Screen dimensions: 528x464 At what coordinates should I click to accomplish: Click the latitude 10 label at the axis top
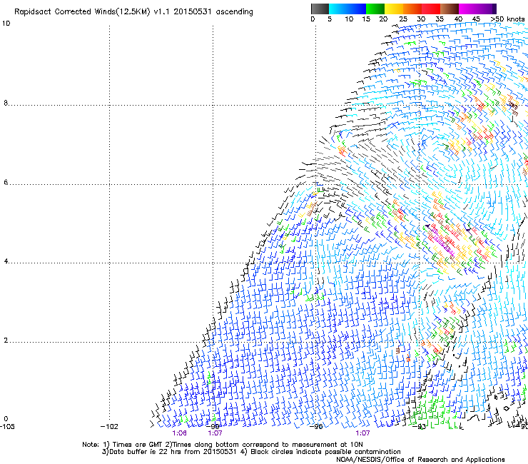6,24
